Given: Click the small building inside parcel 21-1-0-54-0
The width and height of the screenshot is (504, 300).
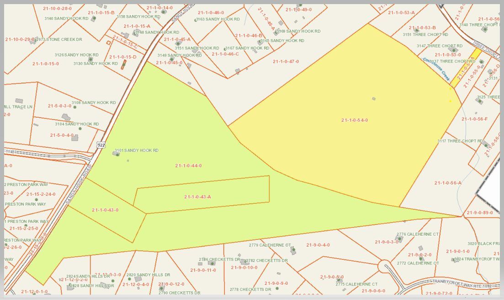Looking at the screenshot, I should pyautogui.click(x=374, y=98).
